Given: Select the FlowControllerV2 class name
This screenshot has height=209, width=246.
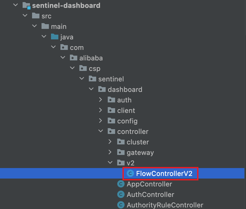Looking at the screenshot, I should click(164, 174).
